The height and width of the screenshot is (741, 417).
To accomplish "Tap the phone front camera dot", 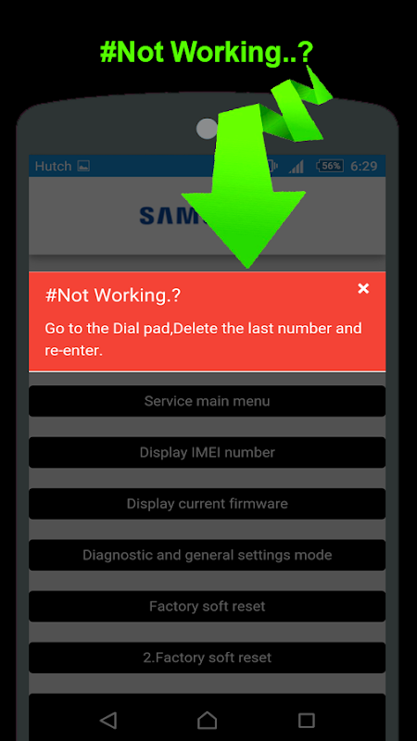I will [207, 129].
